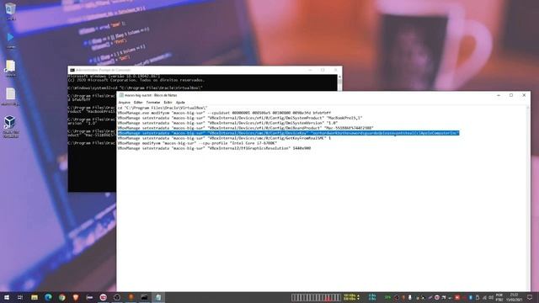Launch Brave browser from the taskbar
The height and width of the screenshot is (303, 539).
pyautogui.click(x=76, y=297)
